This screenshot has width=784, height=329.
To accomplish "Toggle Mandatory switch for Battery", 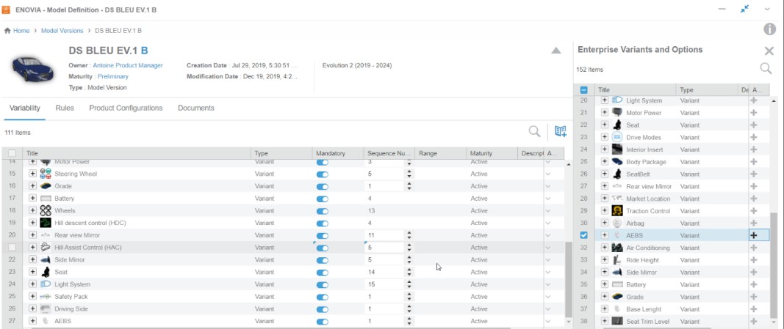I will (x=323, y=199).
